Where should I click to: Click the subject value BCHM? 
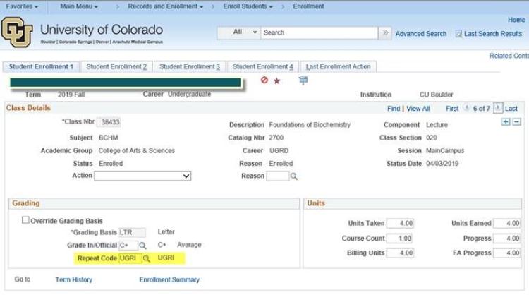(x=109, y=138)
